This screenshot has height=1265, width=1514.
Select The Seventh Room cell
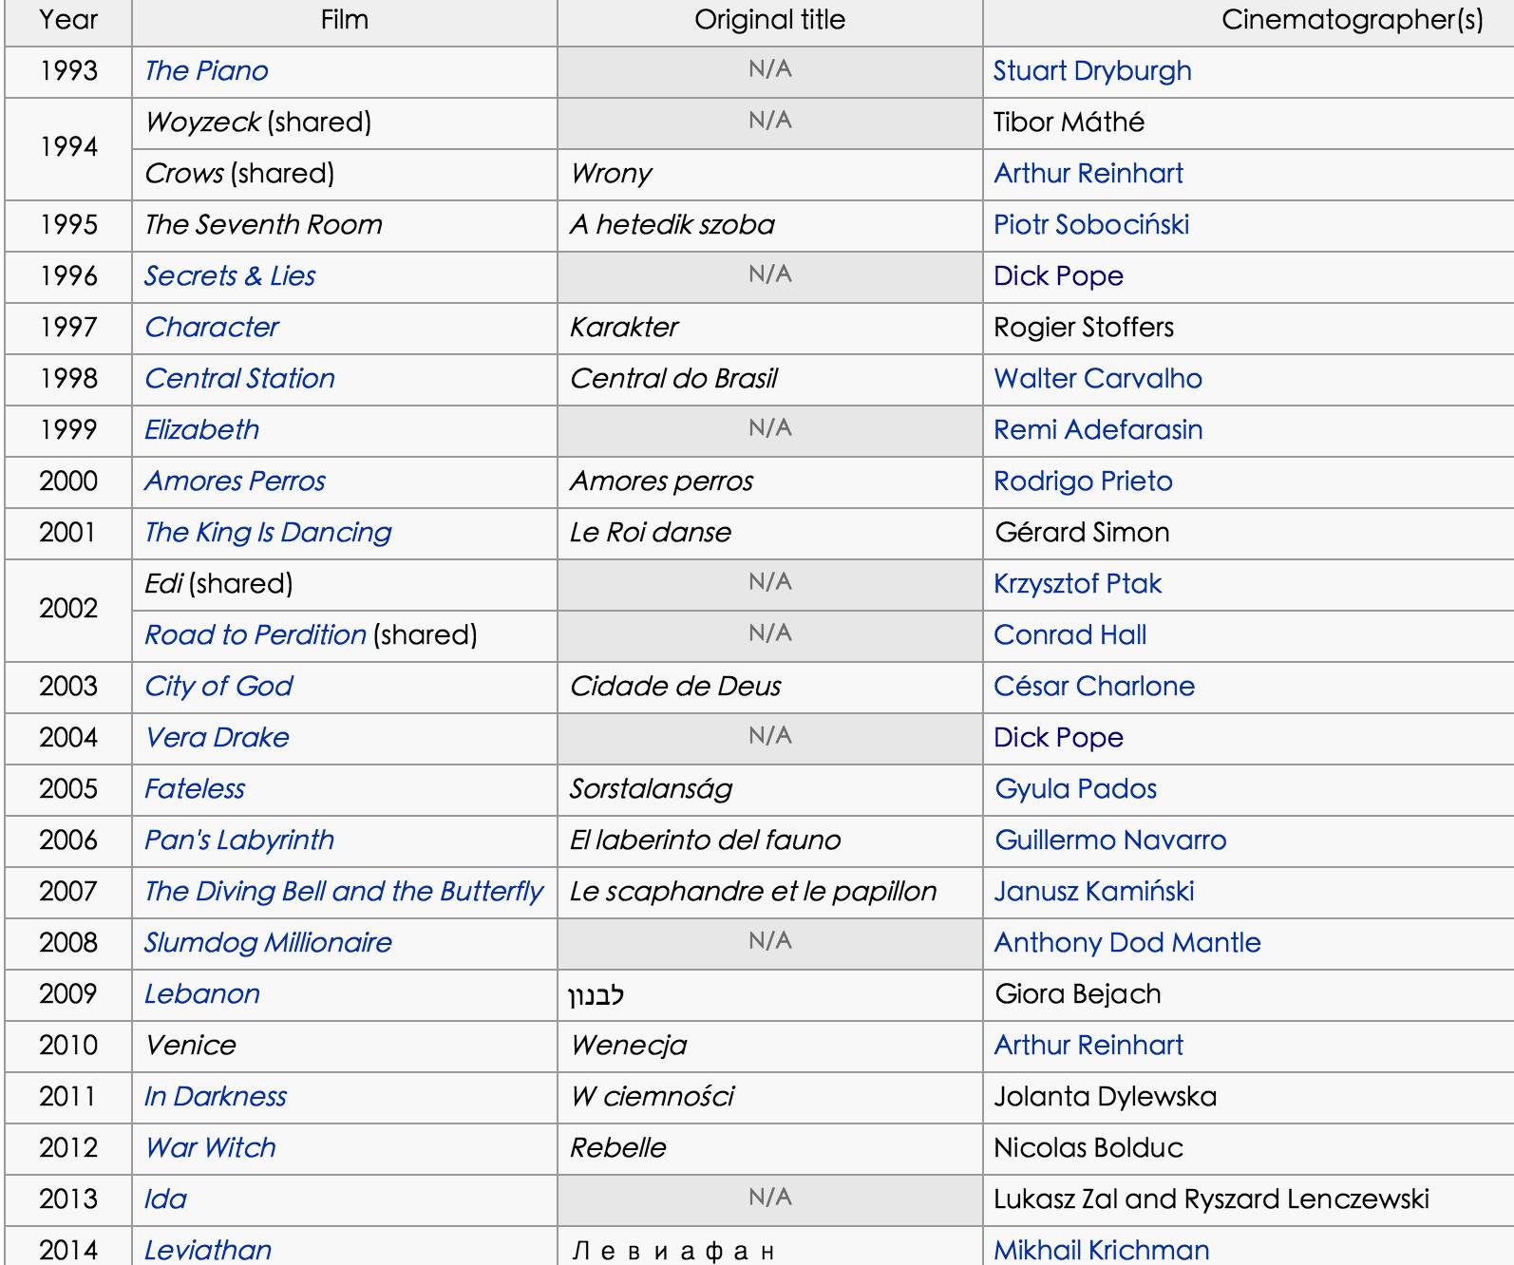[x=344, y=225]
